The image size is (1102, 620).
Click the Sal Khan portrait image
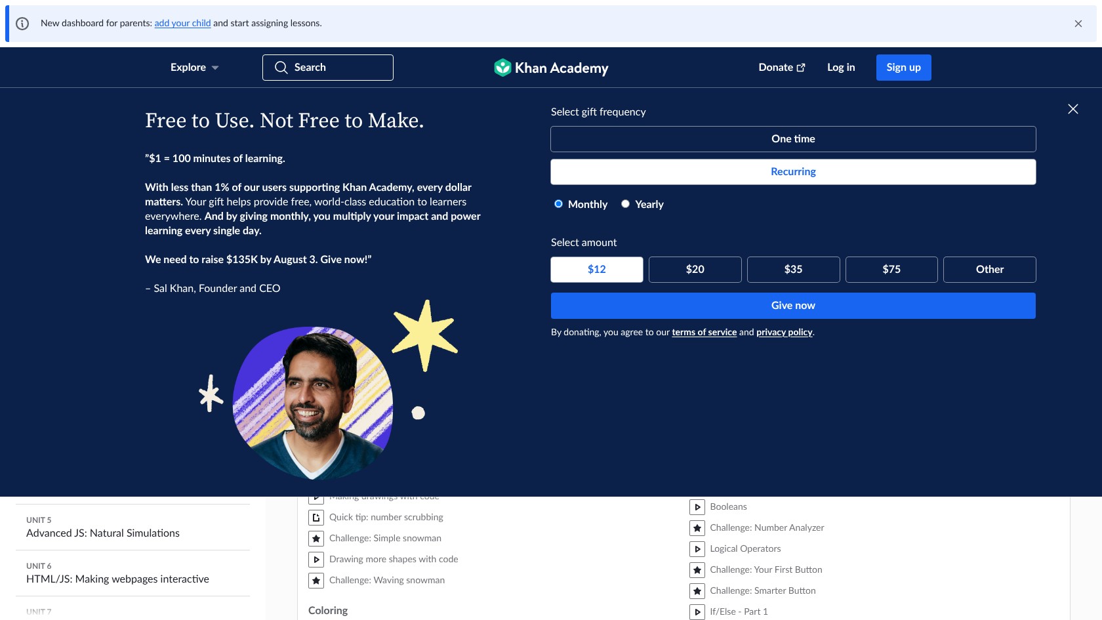[x=313, y=402]
